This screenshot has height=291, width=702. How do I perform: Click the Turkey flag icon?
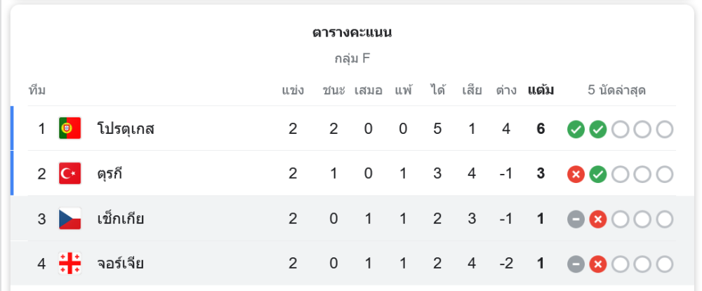pyautogui.click(x=70, y=174)
